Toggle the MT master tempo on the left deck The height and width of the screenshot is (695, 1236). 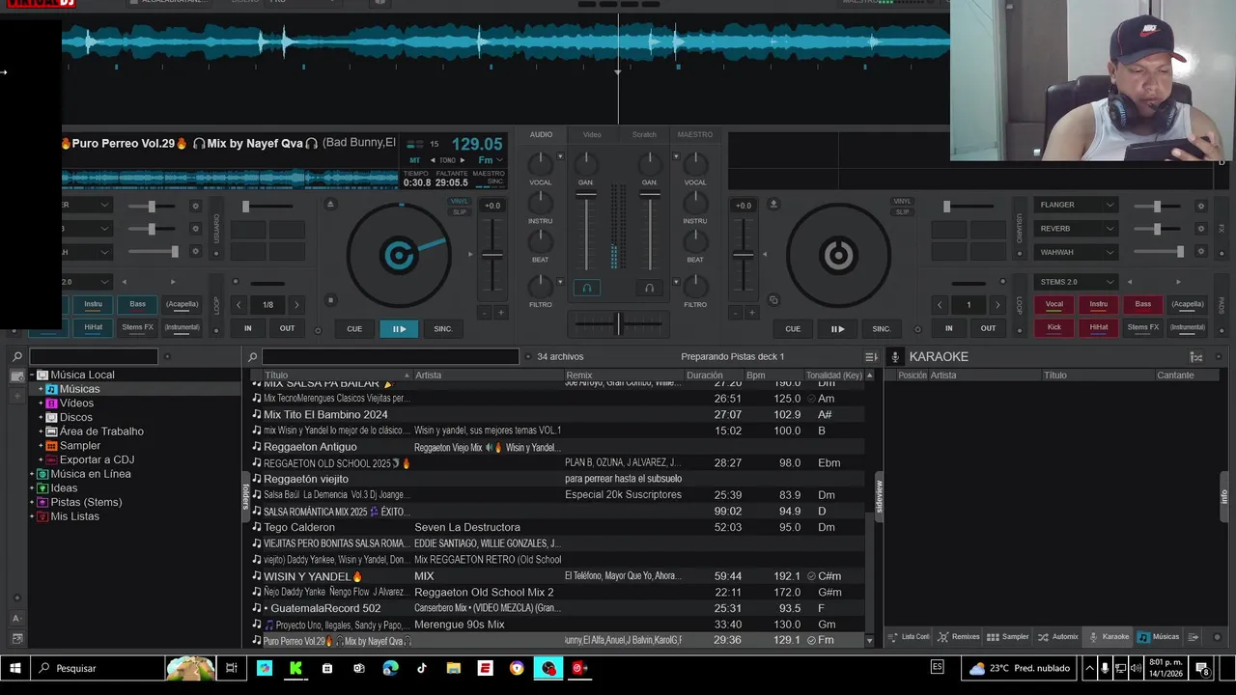coord(415,160)
